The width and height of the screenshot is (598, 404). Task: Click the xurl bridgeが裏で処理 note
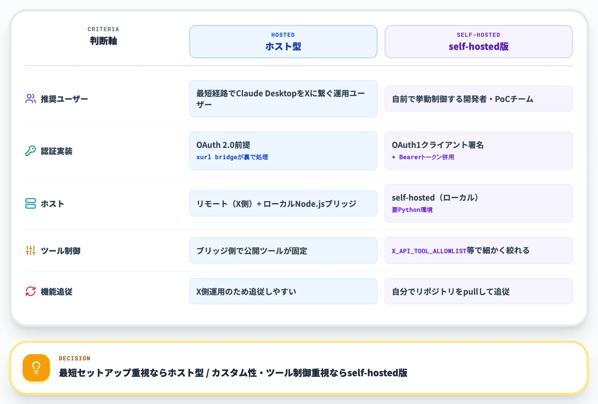point(232,157)
